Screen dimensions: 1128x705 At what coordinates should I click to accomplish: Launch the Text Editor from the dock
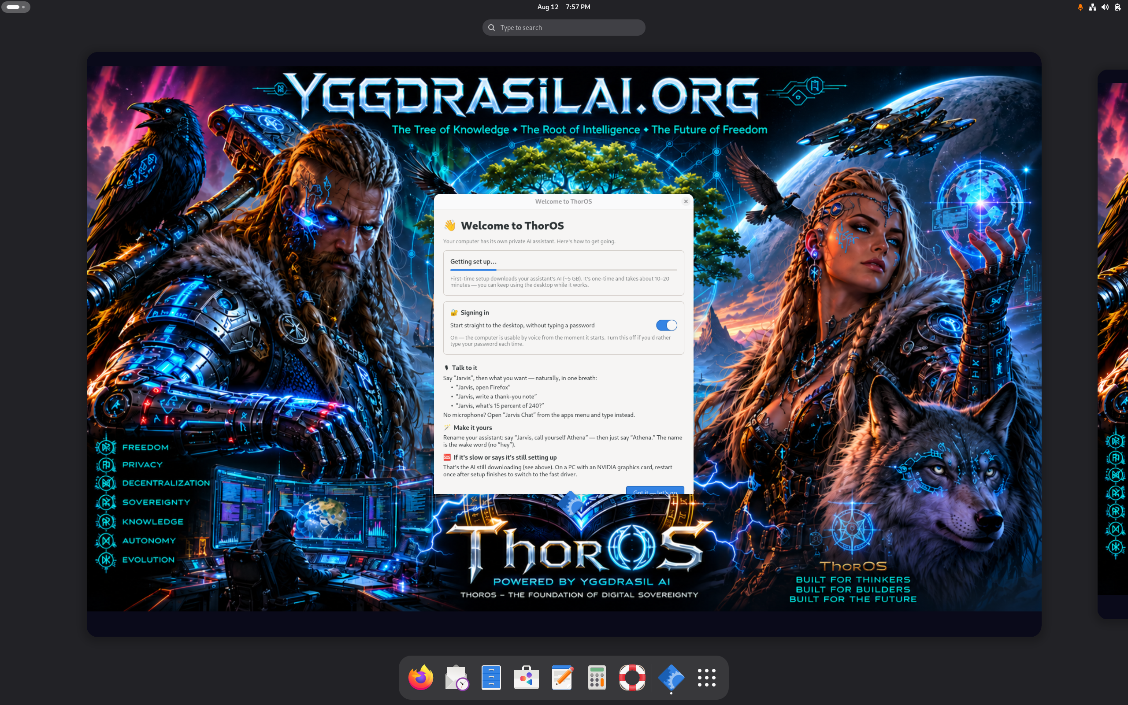(562, 677)
